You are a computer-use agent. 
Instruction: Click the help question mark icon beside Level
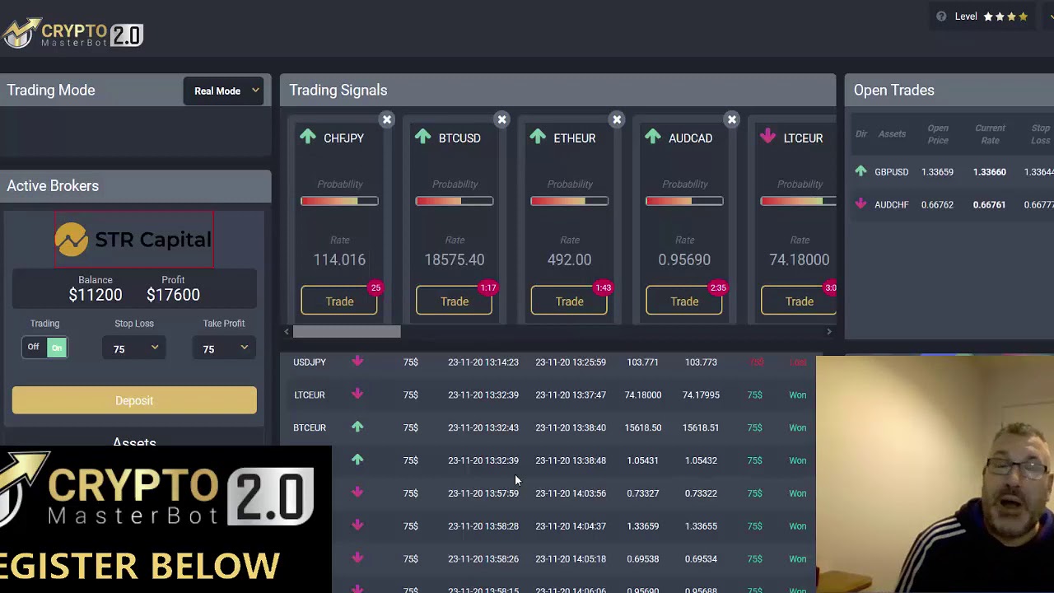coord(941,16)
